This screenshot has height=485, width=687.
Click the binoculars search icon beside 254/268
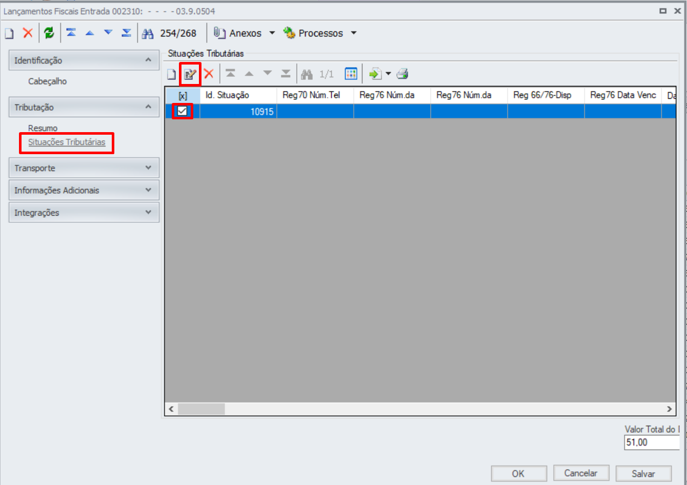click(148, 34)
